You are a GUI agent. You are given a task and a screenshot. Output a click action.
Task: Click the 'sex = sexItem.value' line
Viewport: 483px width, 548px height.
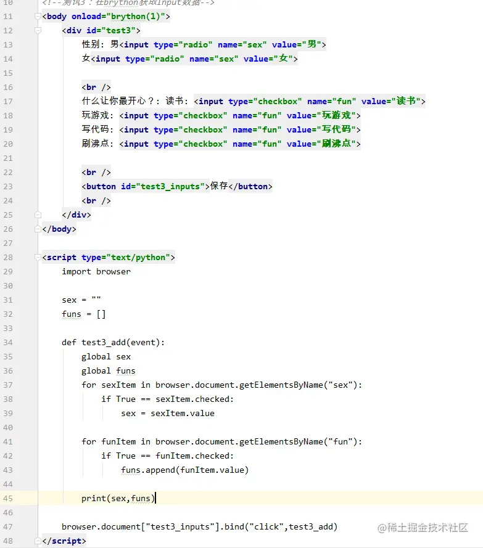(168, 414)
